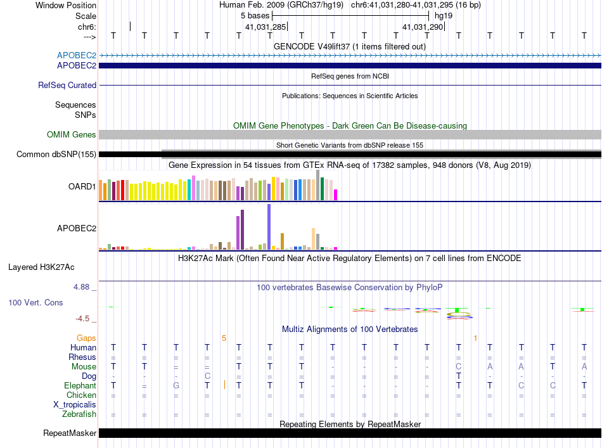This screenshot has height=448, width=602.
Task: Click the 4.88 PhyloP upper scale value
Action: (x=81, y=287)
